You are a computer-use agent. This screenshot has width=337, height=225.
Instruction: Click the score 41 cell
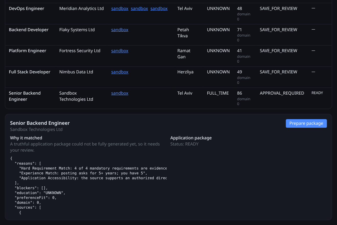(x=239, y=51)
